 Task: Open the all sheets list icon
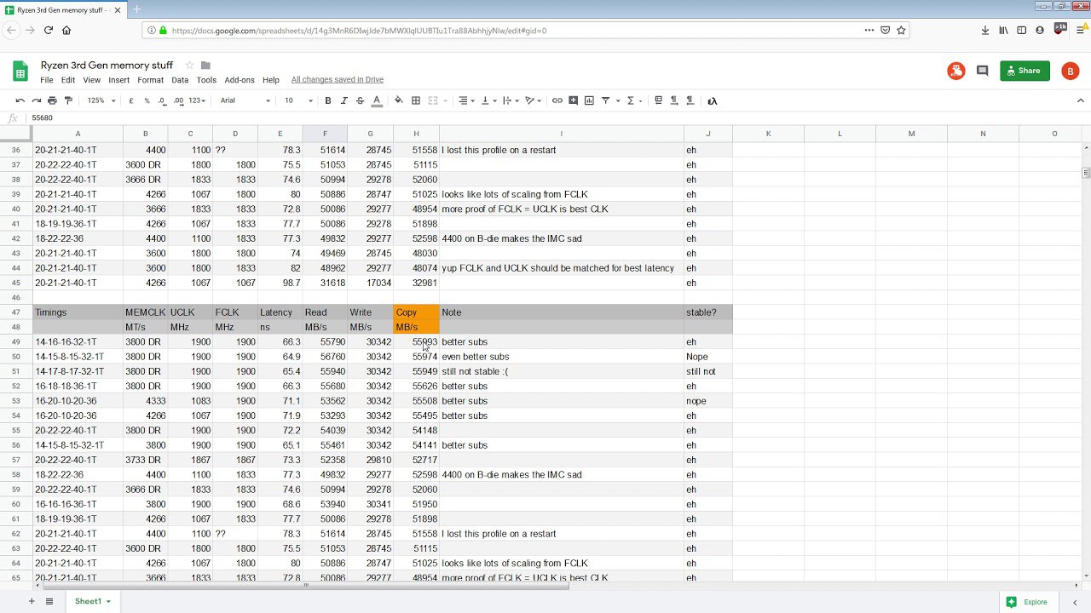[x=49, y=601]
